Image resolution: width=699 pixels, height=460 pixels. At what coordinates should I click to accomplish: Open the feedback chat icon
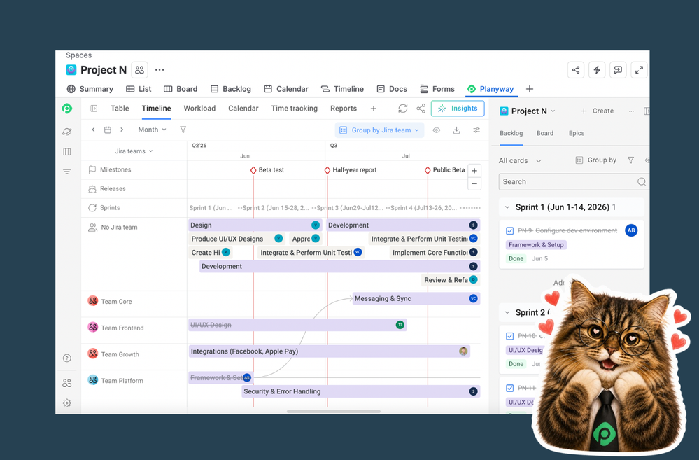pyautogui.click(x=618, y=70)
